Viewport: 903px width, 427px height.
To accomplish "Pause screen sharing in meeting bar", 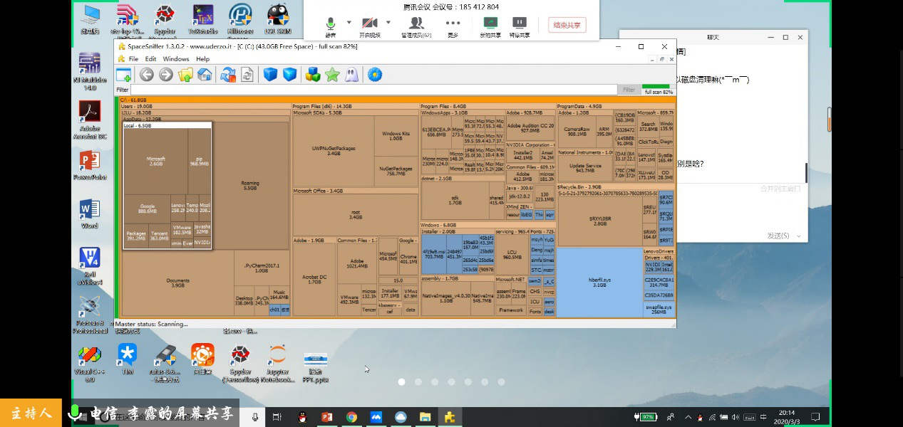I will click(x=519, y=26).
